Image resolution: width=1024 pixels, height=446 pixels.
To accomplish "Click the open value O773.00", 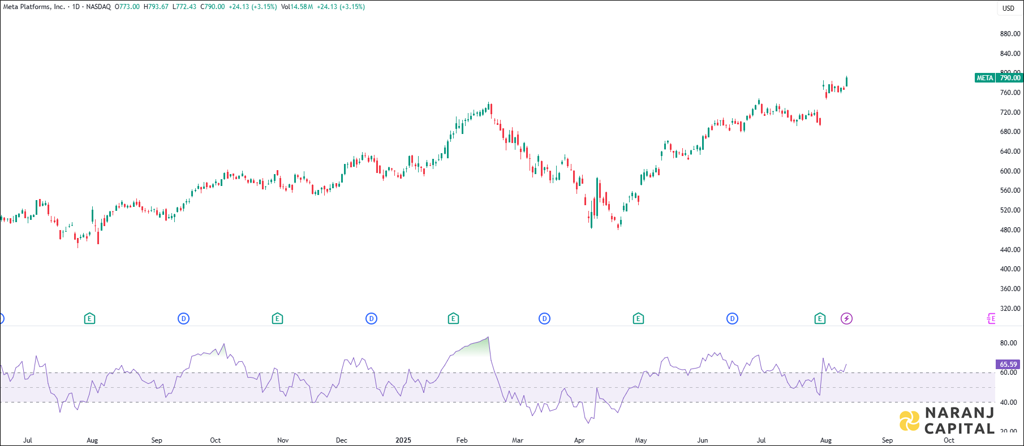I will point(127,7).
